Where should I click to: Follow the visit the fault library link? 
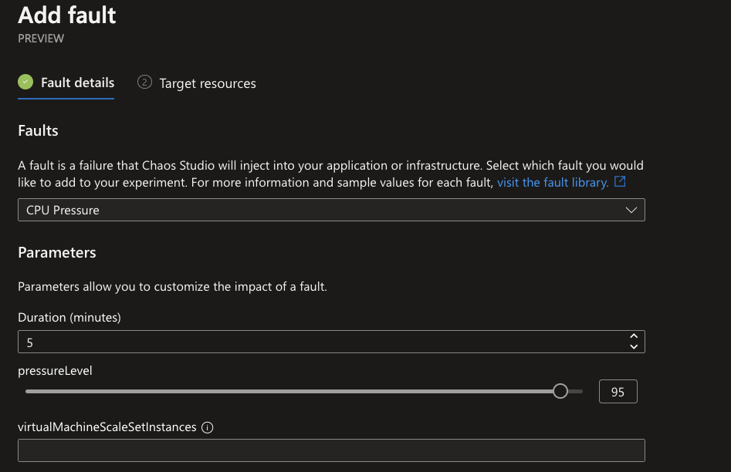[553, 182]
